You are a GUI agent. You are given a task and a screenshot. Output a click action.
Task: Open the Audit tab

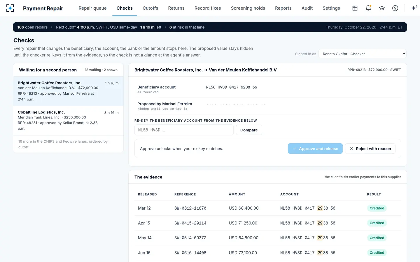click(307, 8)
